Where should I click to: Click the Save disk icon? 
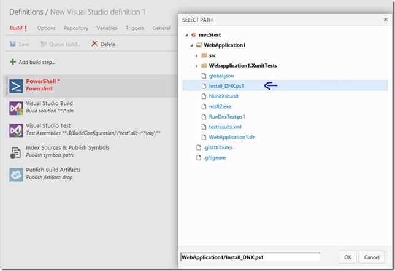coord(13,44)
